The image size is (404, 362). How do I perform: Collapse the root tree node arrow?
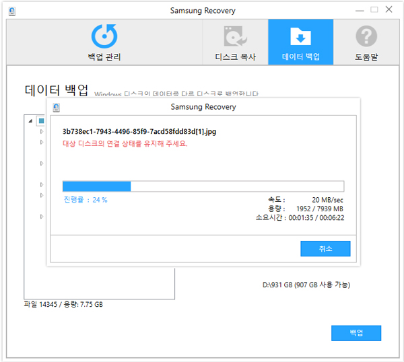(x=30, y=120)
